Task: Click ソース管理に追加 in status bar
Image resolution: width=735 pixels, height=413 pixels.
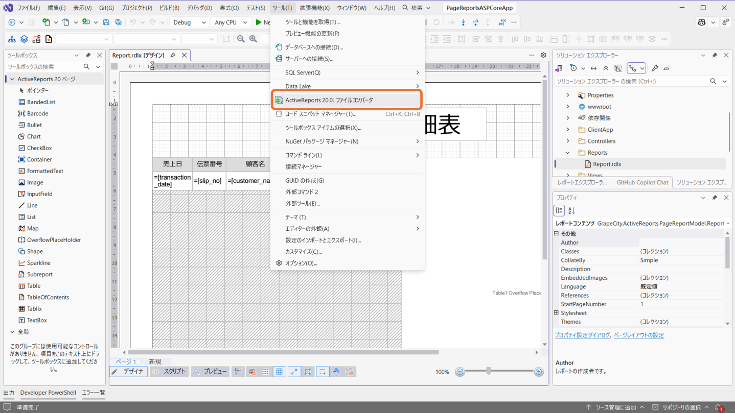Action: (x=614, y=407)
